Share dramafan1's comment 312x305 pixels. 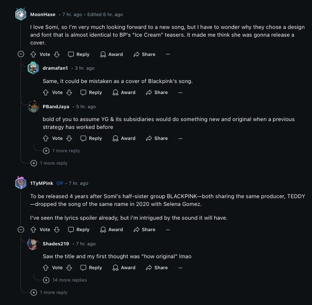[x=157, y=92]
